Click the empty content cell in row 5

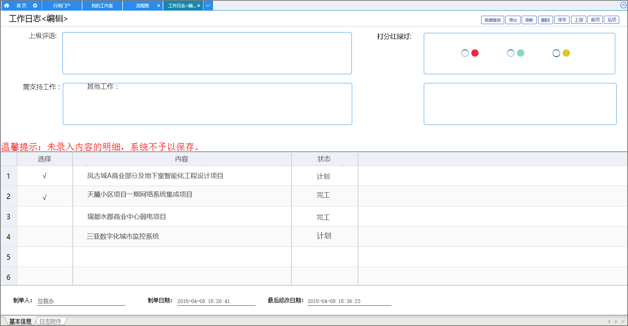pos(182,257)
